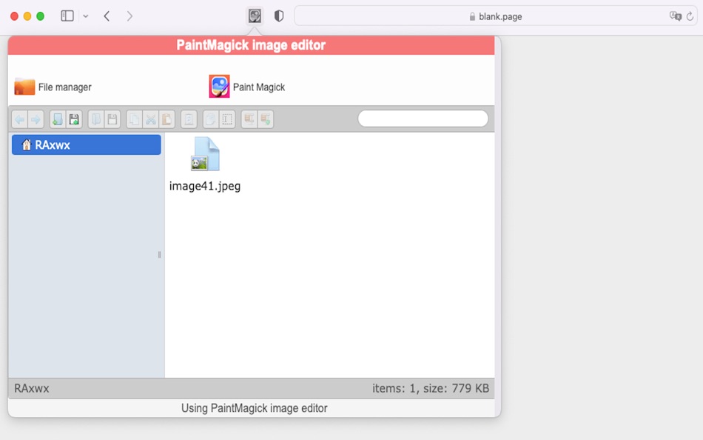Click the translate icon in address bar
Screen dimensions: 703x440
point(675,16)
